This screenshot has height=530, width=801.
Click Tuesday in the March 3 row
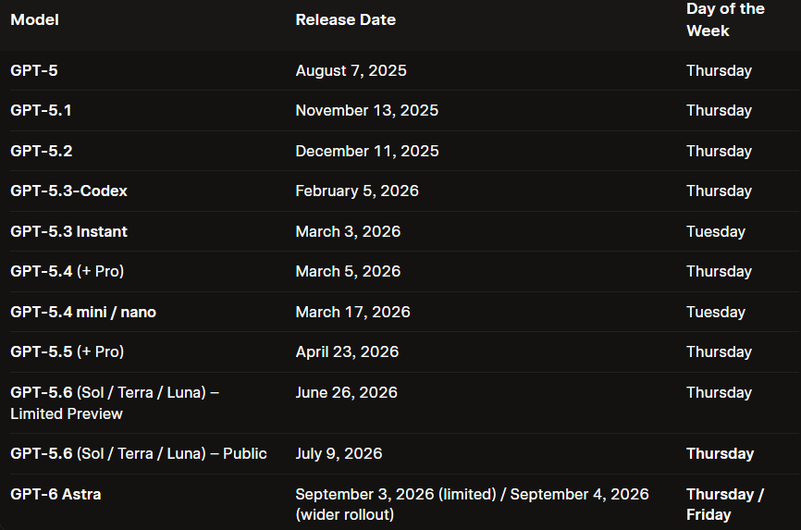point(716,231)
